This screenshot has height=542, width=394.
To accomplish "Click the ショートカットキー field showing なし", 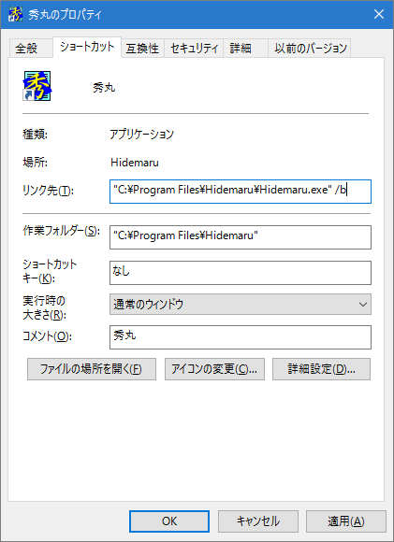I will pyautogui.click(x=241, y=273).
